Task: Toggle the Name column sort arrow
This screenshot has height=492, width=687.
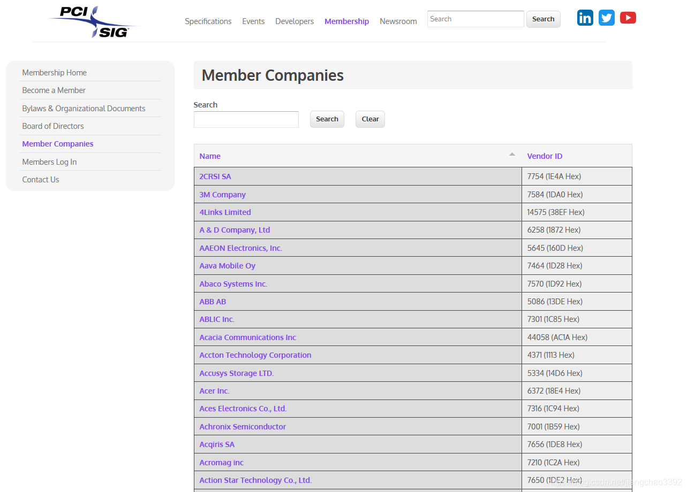Action: pyautogui.click(x=512, y=154)
